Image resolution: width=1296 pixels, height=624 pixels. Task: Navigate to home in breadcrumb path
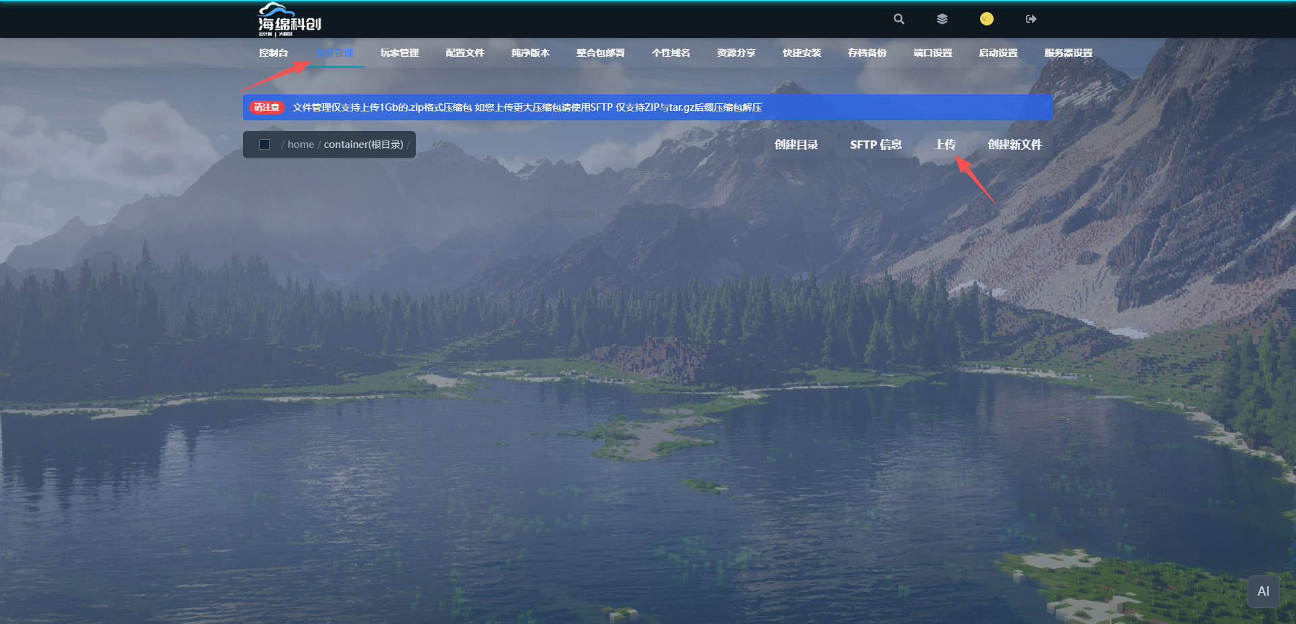pos(300,145)
